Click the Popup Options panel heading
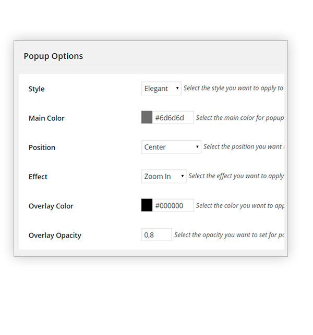The image size is (313, 335). point(53,56)
